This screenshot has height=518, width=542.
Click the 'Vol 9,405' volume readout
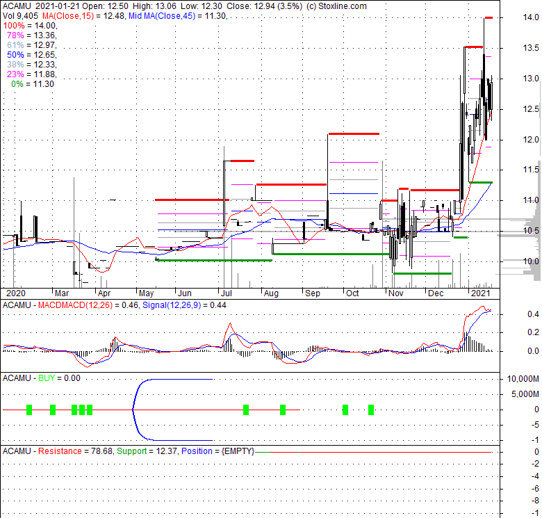(20, 16)
